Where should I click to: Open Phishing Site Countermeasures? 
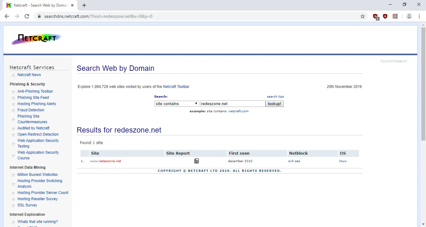tap(32, 119)
